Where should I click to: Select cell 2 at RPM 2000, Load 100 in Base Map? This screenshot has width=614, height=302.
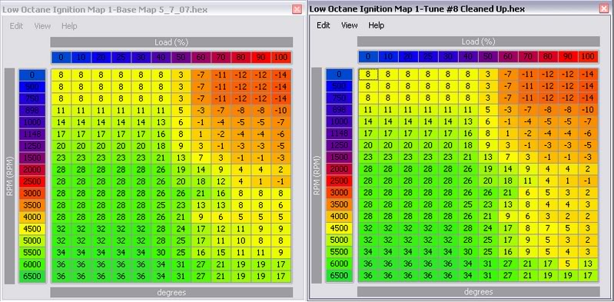coord(280,169)
